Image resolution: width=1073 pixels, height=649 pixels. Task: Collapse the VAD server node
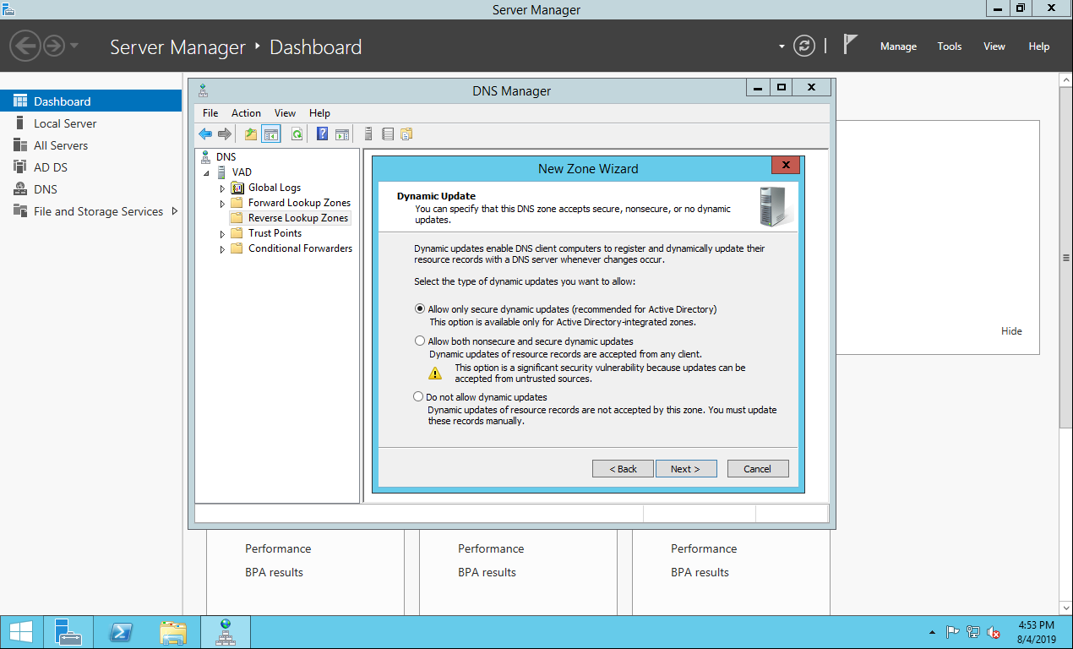[206, 172]
